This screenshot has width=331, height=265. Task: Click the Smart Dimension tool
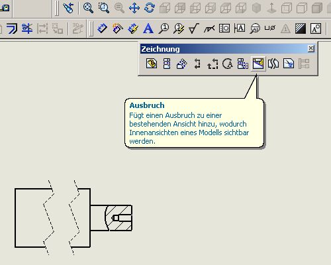pos(102,28)
